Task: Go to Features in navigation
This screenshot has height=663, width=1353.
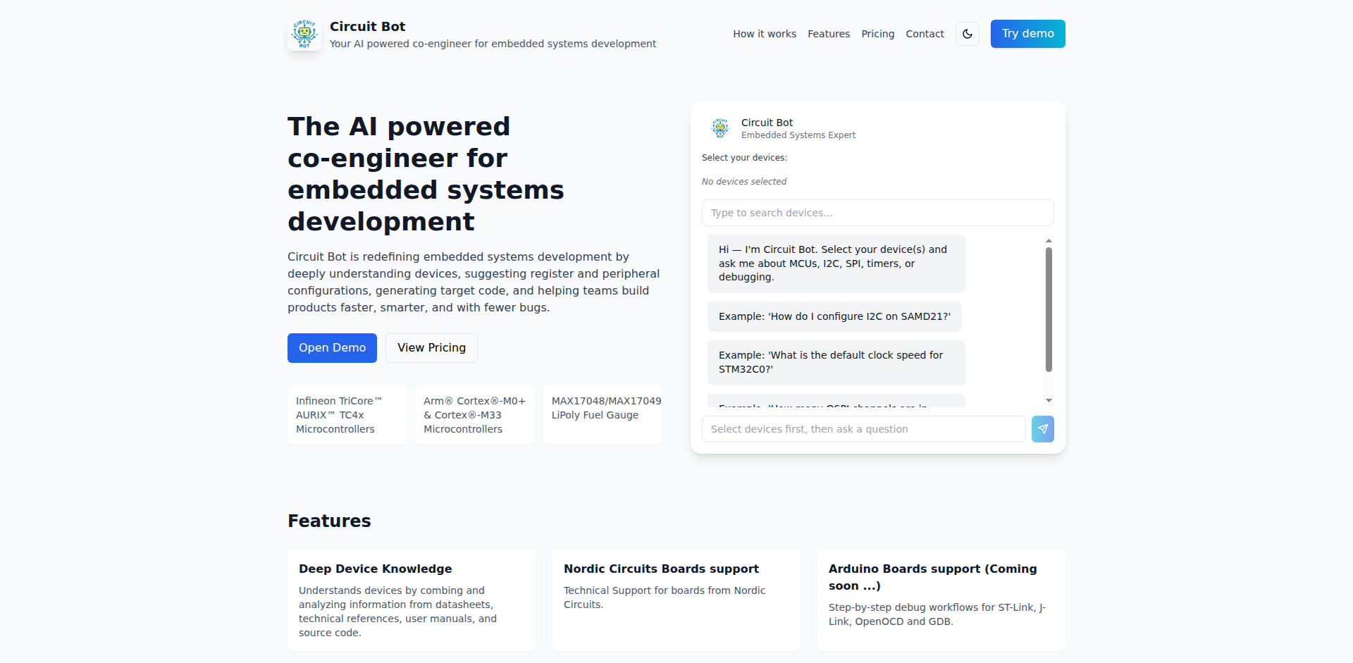Action: [x=829, y=34]
